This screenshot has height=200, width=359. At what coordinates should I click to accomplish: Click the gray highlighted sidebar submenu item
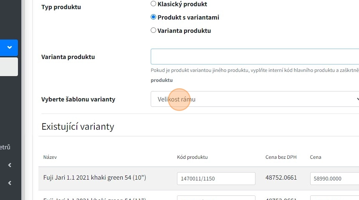pos(9,67)
